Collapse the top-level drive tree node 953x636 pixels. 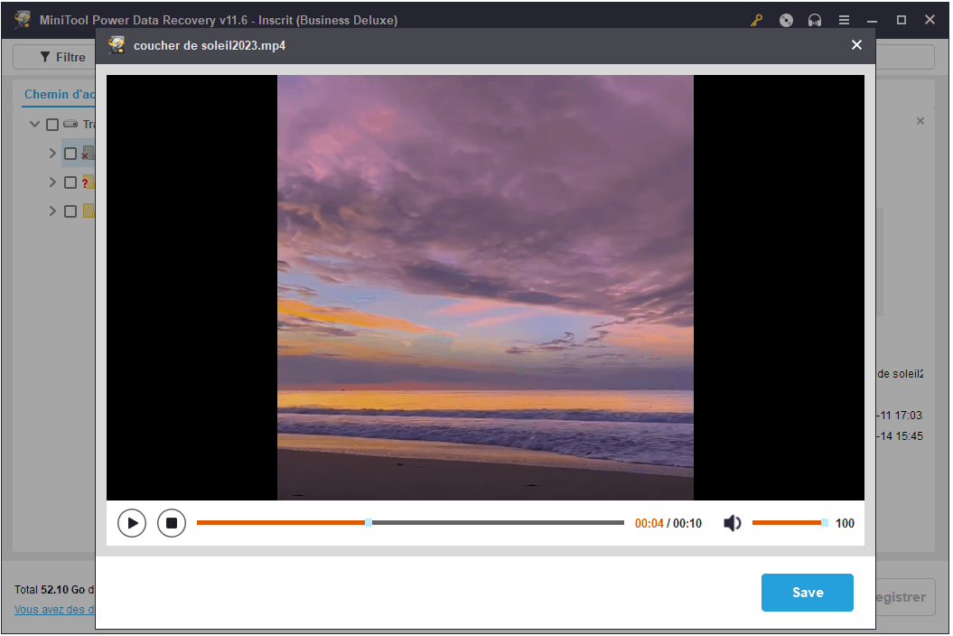[35, 125]
